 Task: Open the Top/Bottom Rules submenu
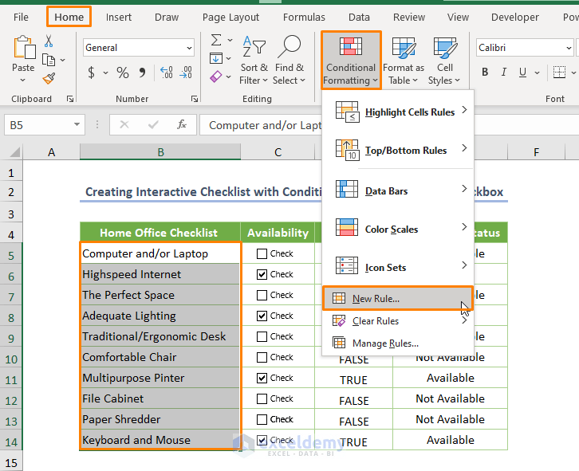[398, 151]
